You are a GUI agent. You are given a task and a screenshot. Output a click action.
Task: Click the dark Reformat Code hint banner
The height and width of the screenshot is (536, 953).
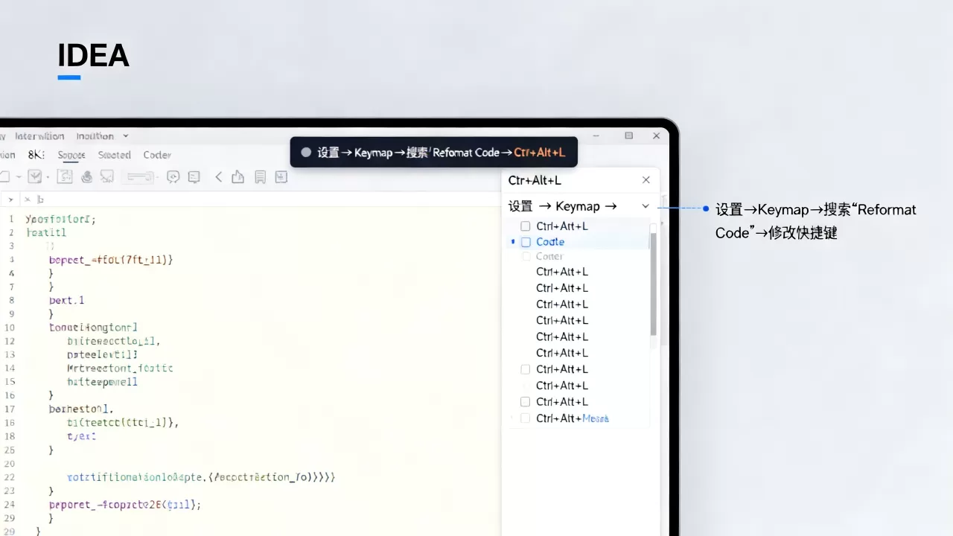pyautogui.click(x=433, y=152)
